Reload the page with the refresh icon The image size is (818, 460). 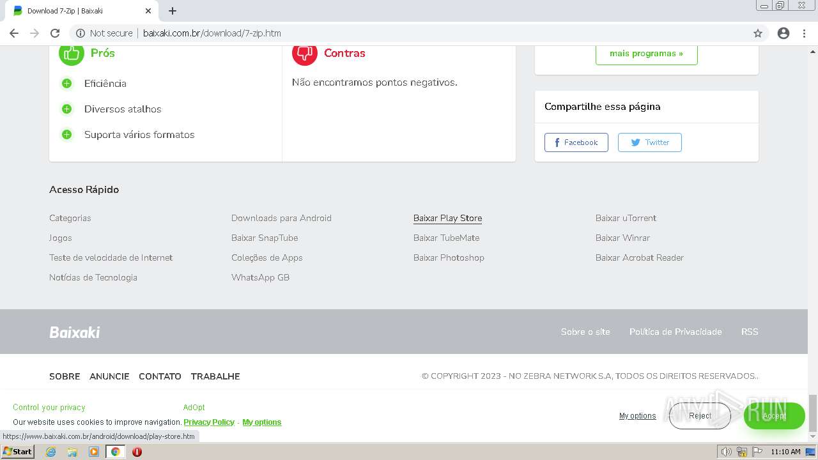coord(55,33)
